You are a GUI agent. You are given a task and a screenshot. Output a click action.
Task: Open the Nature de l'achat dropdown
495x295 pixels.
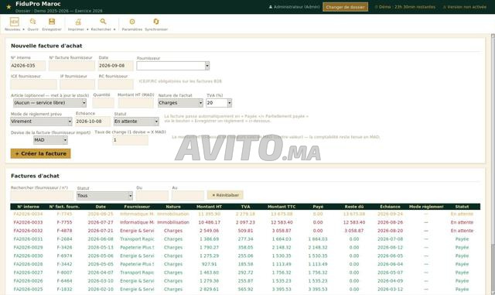tap(180, 103)
